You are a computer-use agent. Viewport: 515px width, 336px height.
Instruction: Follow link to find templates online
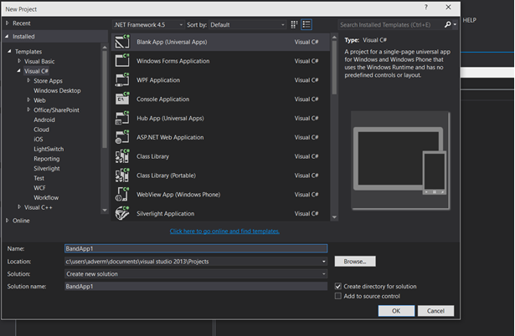coord(224,231)
